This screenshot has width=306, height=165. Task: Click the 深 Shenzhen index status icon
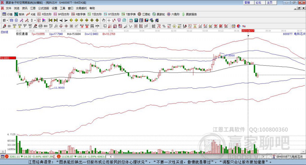point(59,157)
